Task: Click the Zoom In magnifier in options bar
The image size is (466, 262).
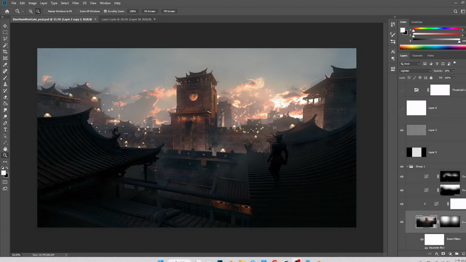Action: click(31, 11)
